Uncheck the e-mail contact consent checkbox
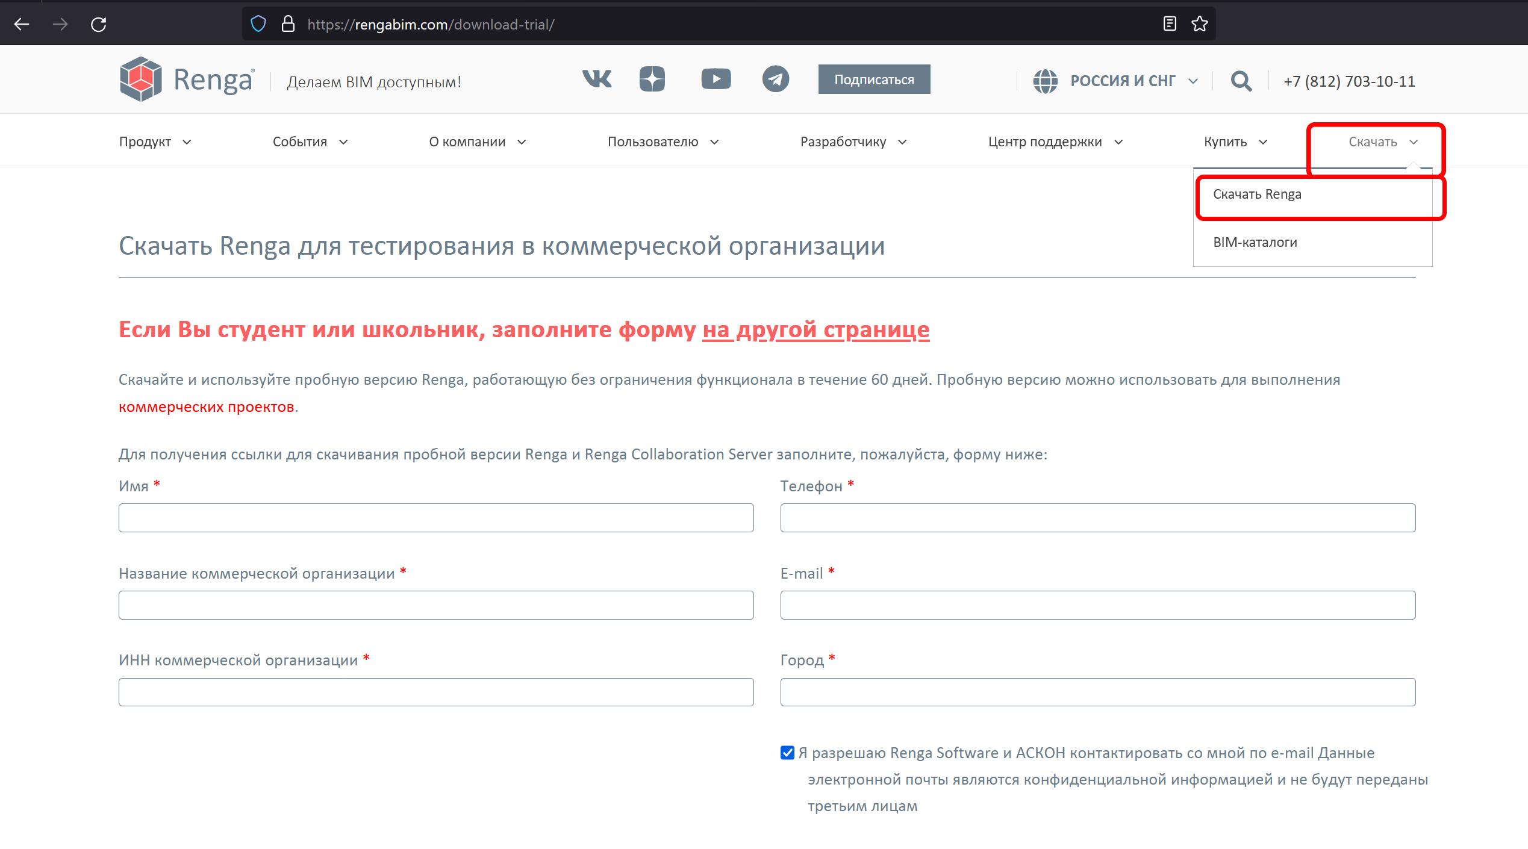The width and height of the screenshot is (1528, 849). pos(787,753)
